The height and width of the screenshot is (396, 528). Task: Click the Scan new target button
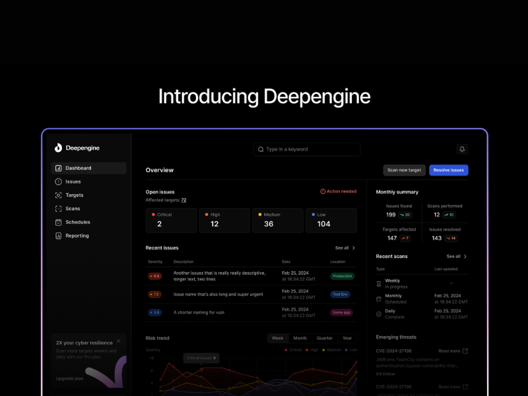pos(403,170)
